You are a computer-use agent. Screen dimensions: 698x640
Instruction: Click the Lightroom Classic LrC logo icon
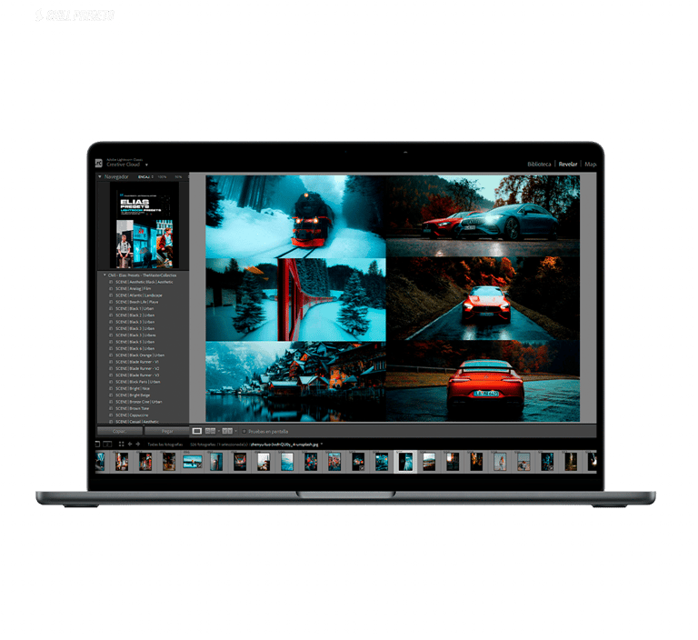(98, 164)
